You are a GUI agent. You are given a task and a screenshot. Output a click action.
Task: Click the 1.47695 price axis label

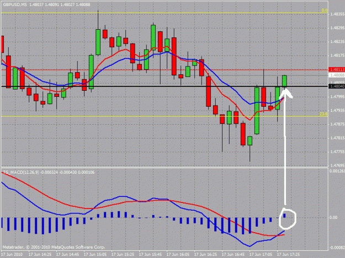click(337, 166)
